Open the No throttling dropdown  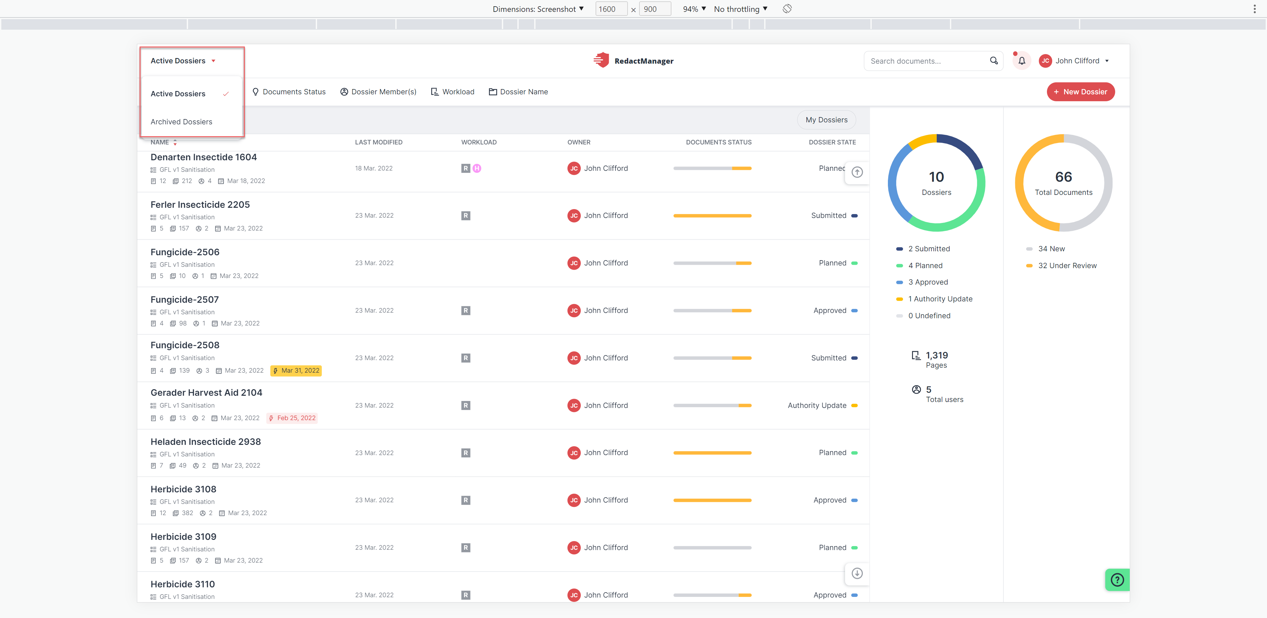[x=740, y=9]
